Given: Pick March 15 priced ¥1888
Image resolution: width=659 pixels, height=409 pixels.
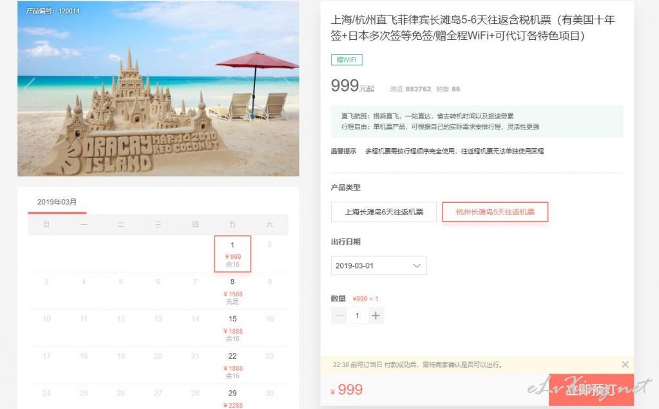Looking at the screenshot, I should click(233, 328).
